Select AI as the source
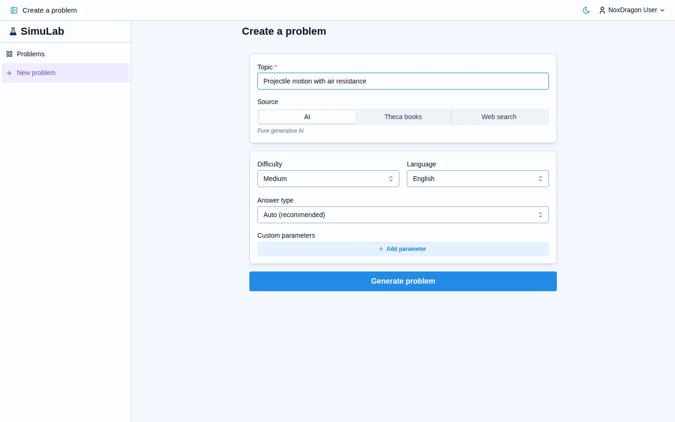 point(307,117)
